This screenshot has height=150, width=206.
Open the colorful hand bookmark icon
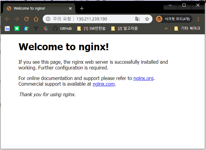[x=46, y=29]
